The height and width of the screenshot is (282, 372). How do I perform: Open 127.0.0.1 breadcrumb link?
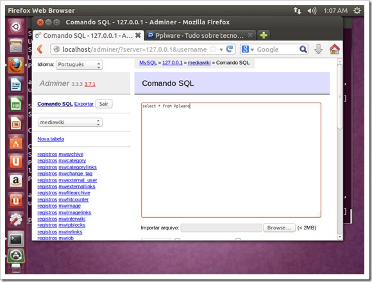click(x=173, y=63)
